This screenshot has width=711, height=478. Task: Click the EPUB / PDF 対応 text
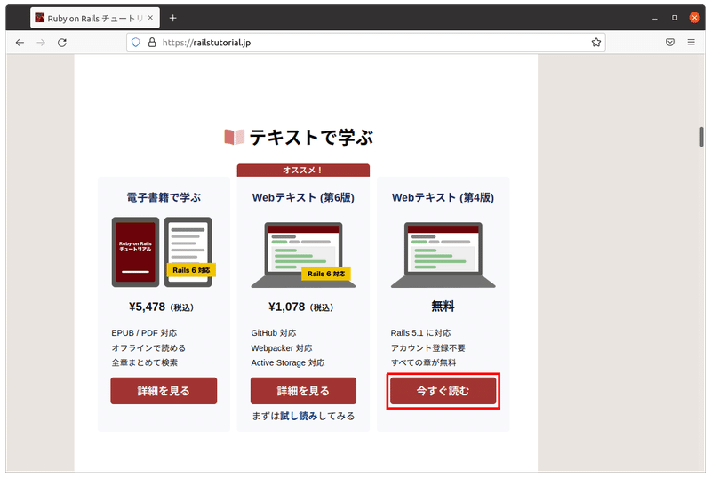pos(144,333)
